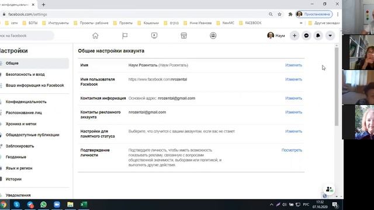Open the taskbar clock and date

(x=320, y=205)
